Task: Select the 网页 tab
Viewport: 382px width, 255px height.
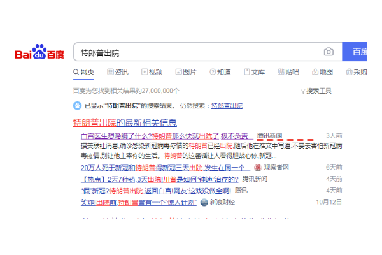Action: [83, 72]
